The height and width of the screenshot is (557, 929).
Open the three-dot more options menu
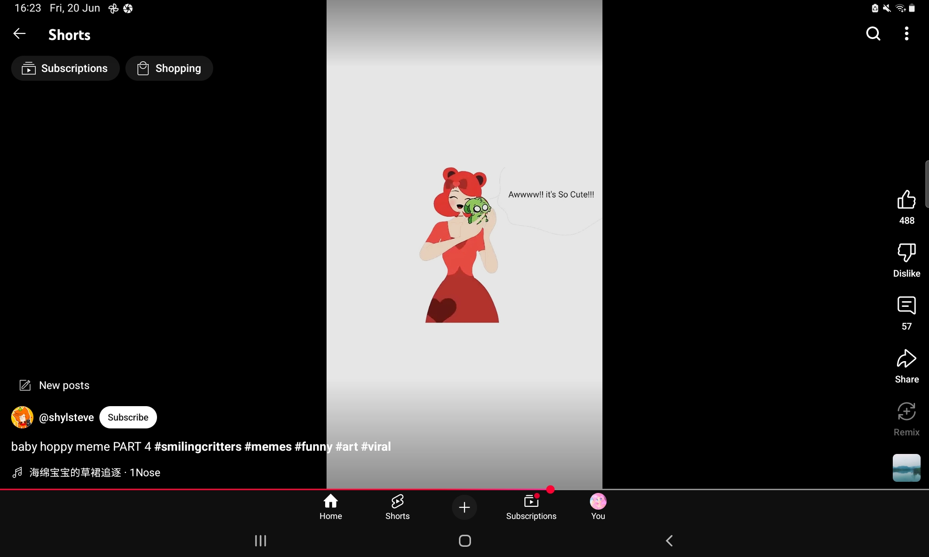[907, 33]
